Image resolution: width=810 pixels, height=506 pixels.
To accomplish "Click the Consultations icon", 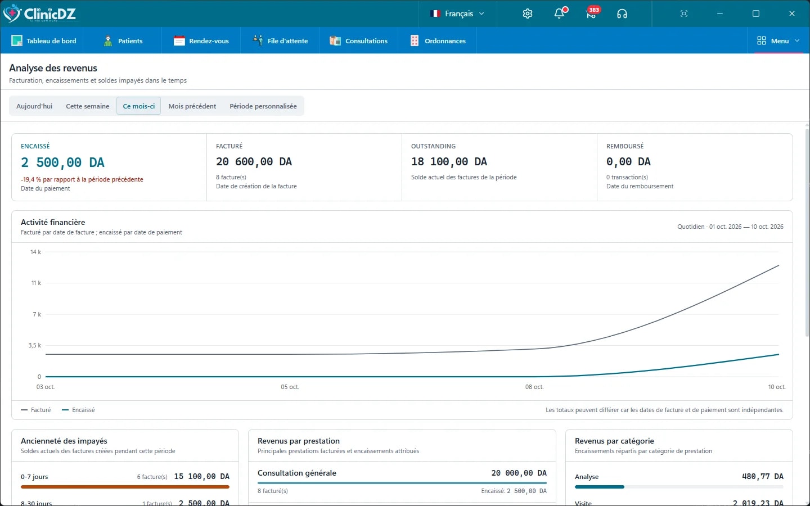I will [x=335, y=40].
